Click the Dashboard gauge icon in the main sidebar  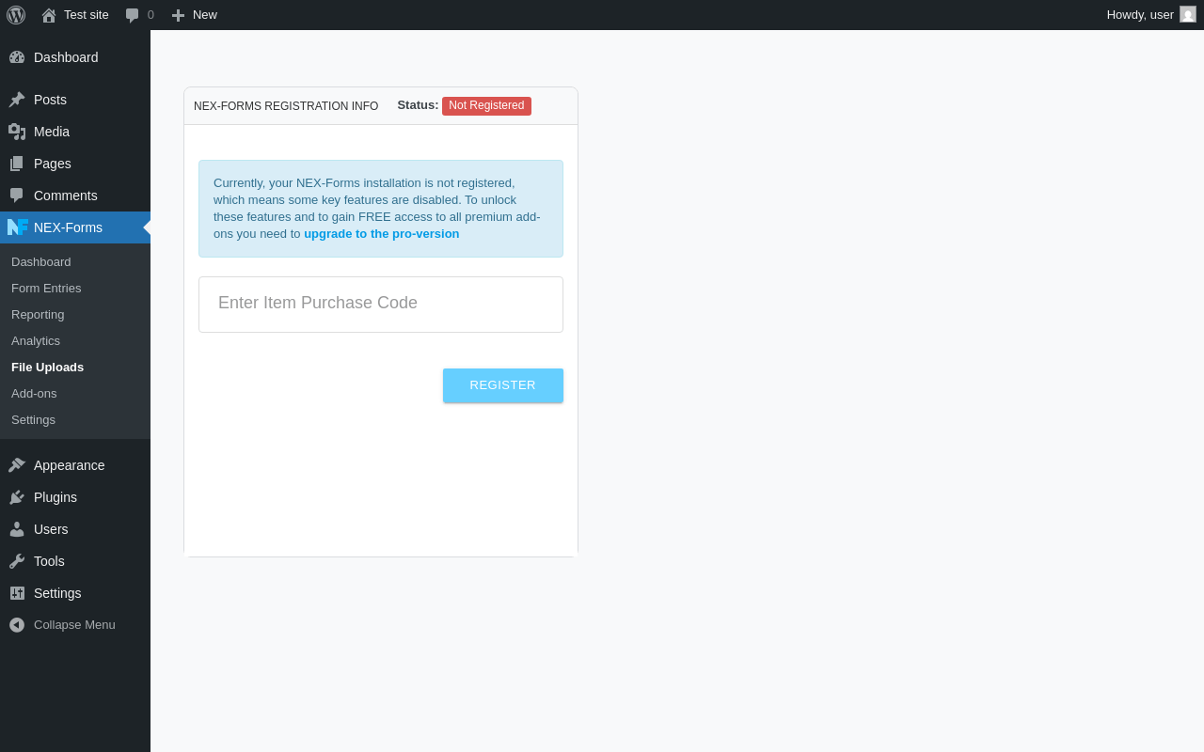pyautogui.click(x=17, y=57)
